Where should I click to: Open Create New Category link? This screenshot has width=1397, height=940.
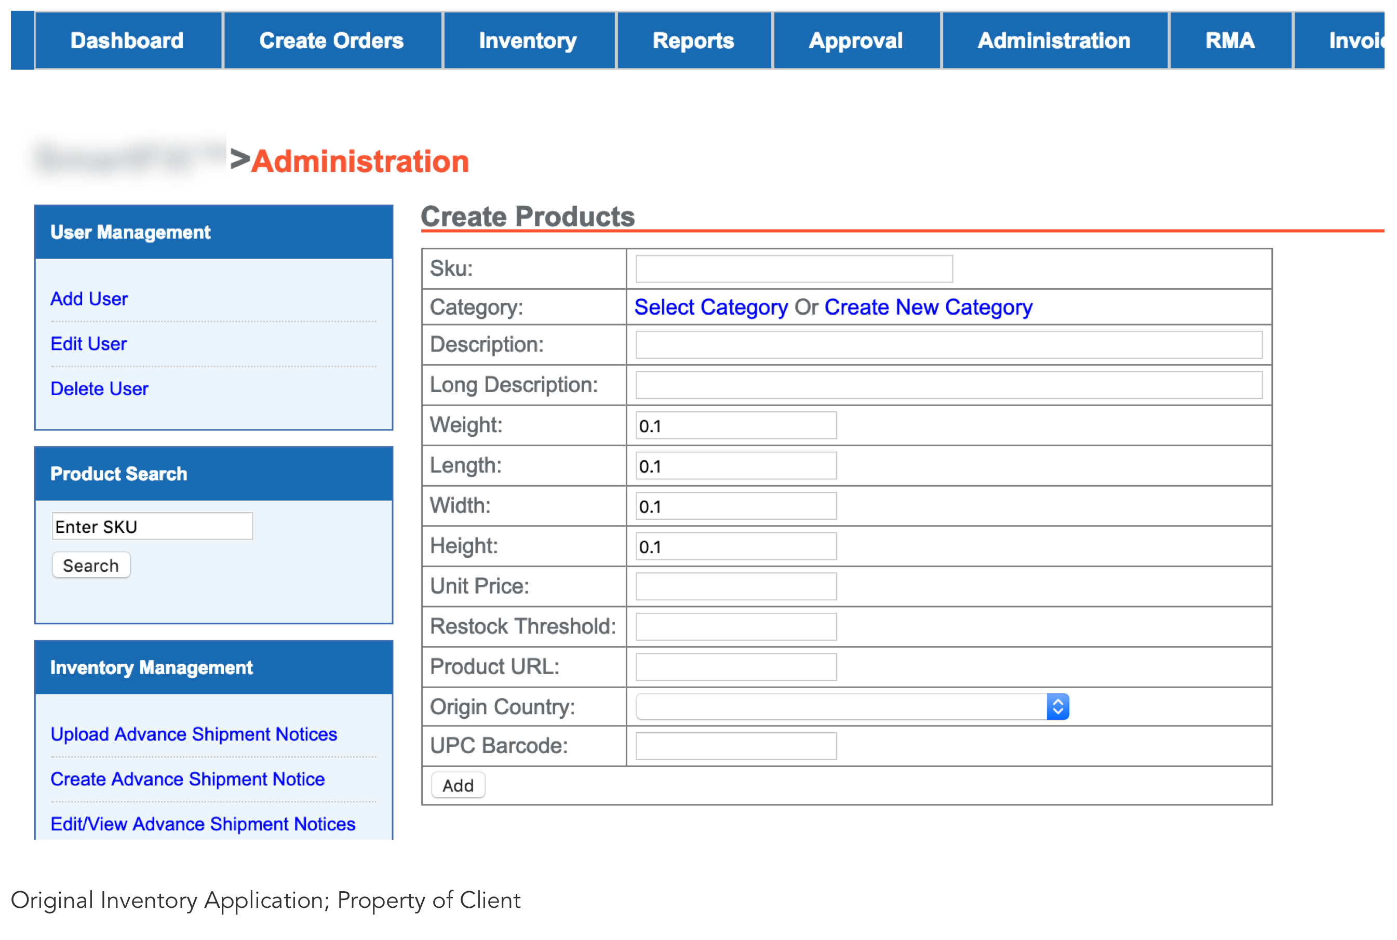(929, 307)
